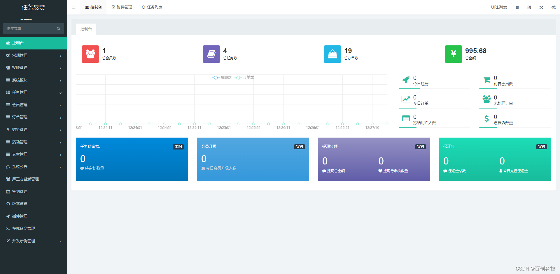Expand 权限管理 sidebar menu
Screen dimensions: 560x274
click(34, 68)
